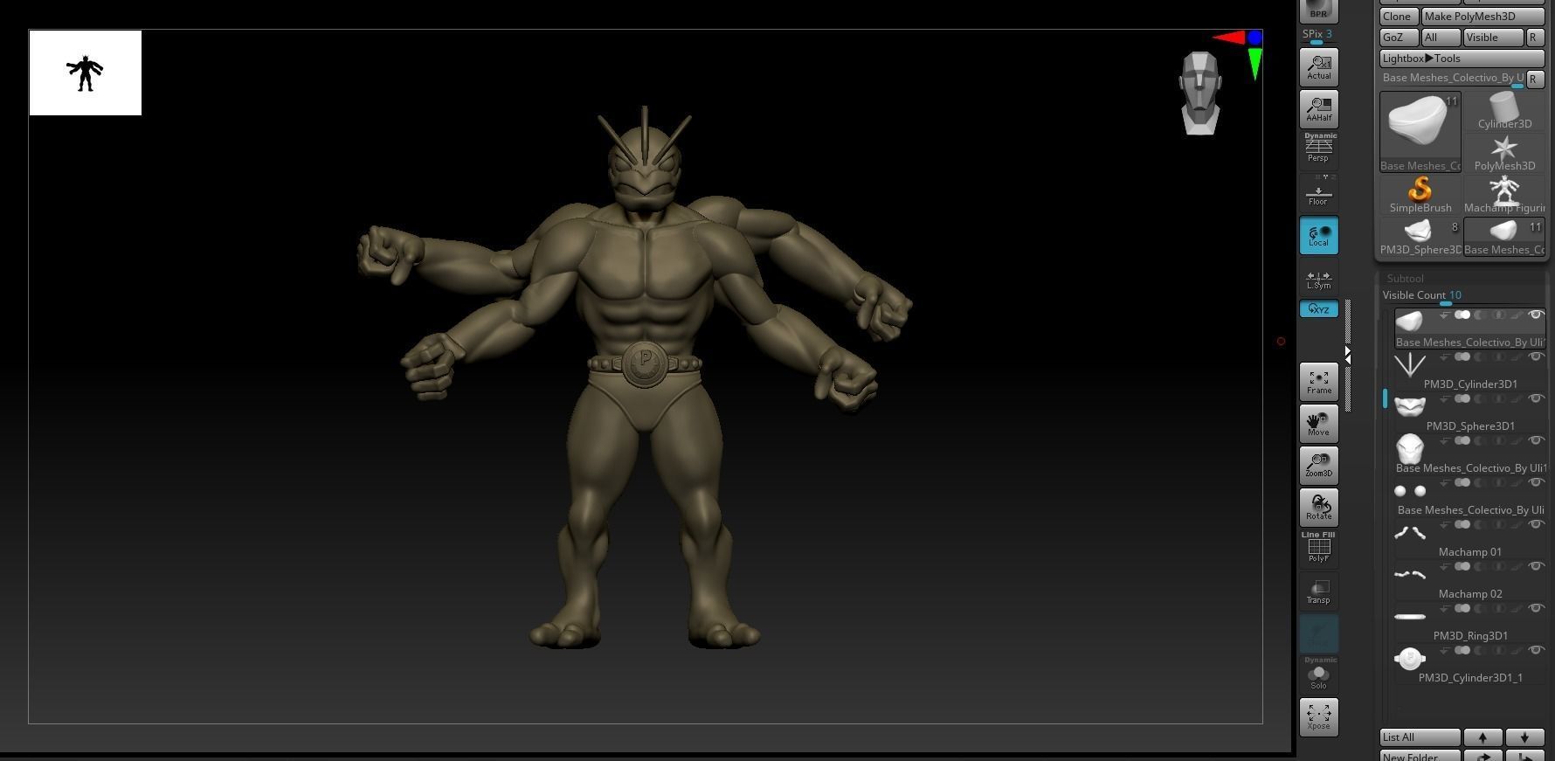Collapse the Subtool panel header

(1405, 278)
